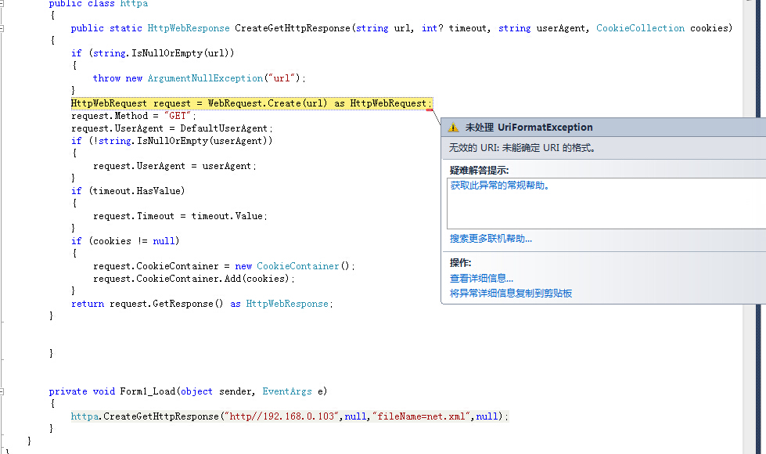Open the link 获取此异常的常规帮助
Image resolution: width=766 pixels, height=454 pixels.
point(500,186)
